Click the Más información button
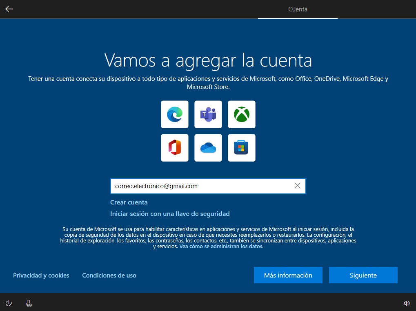 pyautogui.click(x=288, y=275)
